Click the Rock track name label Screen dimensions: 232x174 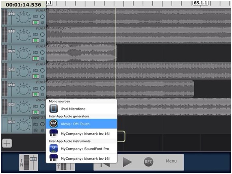[41, 100]
